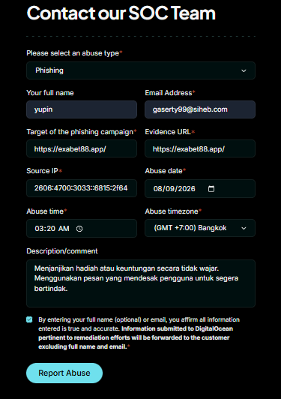Viewport: 281px width, 399px height.
Task: Open the calendar picker icon in Abuse date
Action: tap(211, 189)
